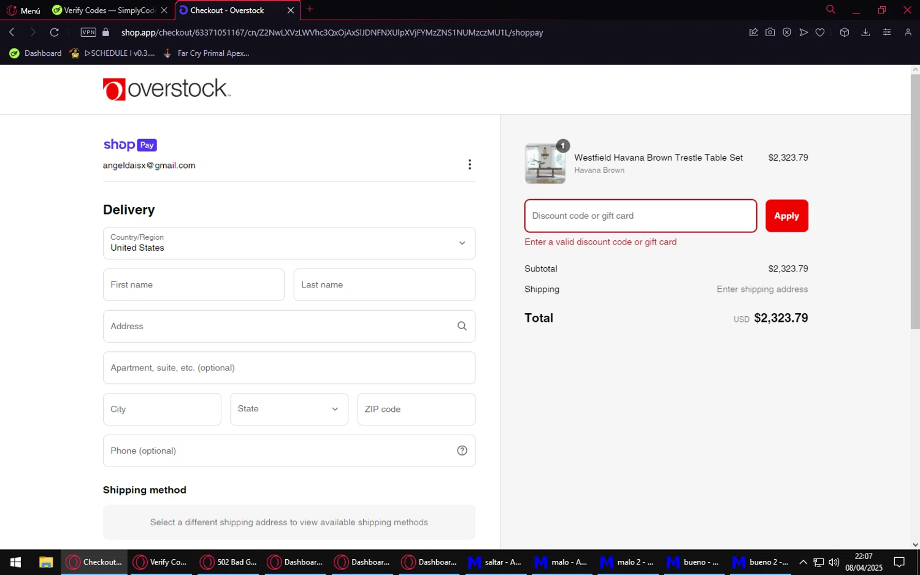Switch to the malo 2 taskbar window
Viewport: 920px width, 575px height.
tap(628, 562)
